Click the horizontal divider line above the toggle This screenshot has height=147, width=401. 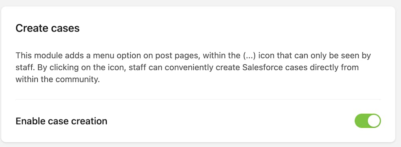pyautogui.click(x=198, y=99)
